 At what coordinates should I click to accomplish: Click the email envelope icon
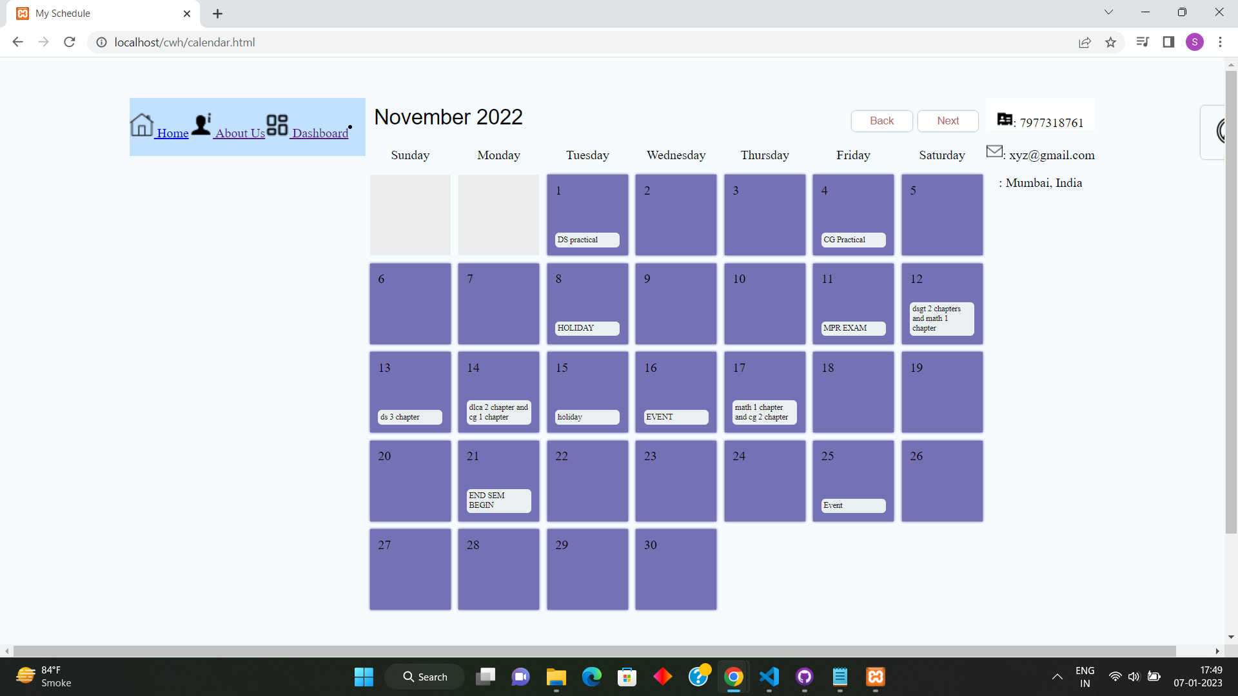coord(994,151)
